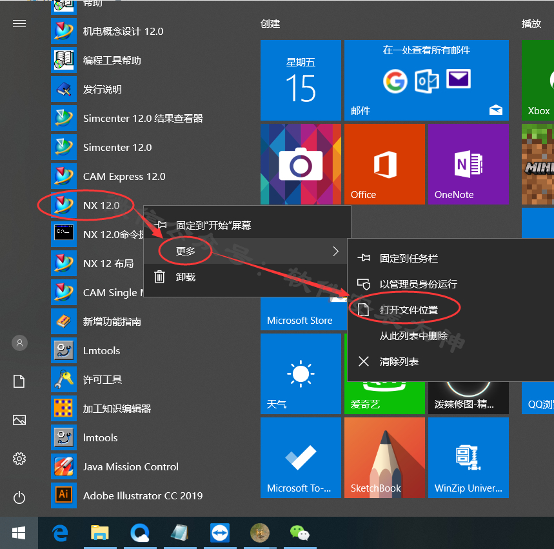Launch lowercase lmtools entry
This screenshot has width=554, height=549.
coord(64,437)
